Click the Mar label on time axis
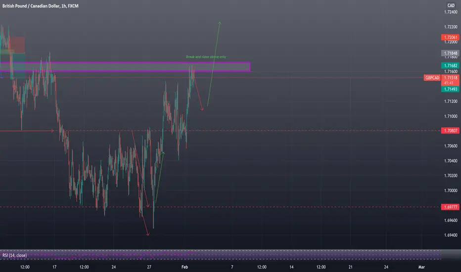The width and height of the screenshot is (461, 272). [421, 267]
